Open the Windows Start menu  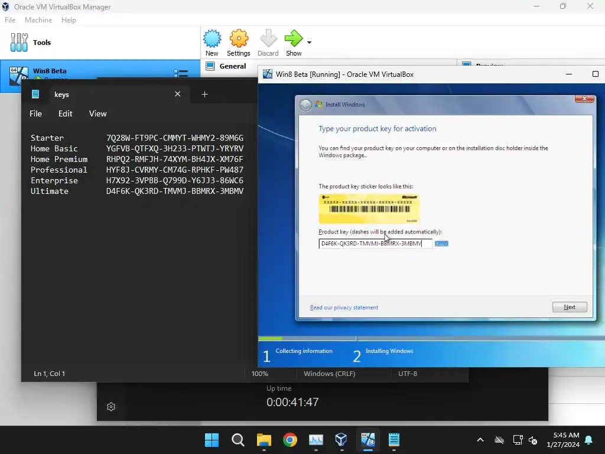(212, 440)
